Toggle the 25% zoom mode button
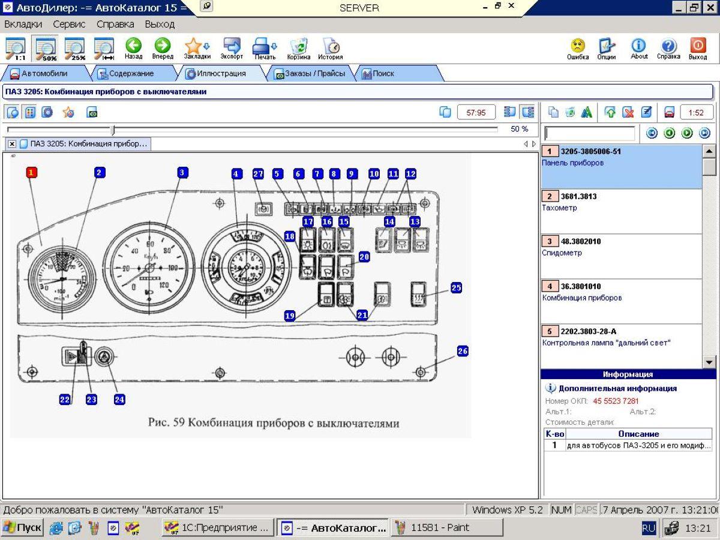Screen dimensions: 720x540 75,49
